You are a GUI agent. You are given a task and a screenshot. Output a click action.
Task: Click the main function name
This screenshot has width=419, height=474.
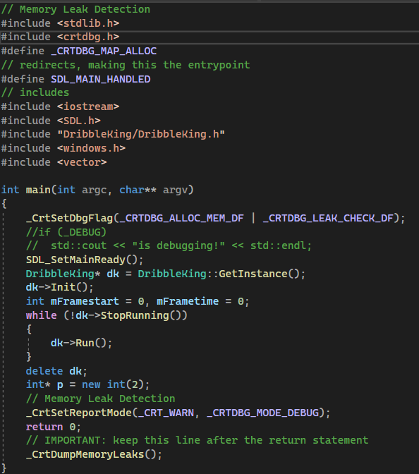pos(38,190)
